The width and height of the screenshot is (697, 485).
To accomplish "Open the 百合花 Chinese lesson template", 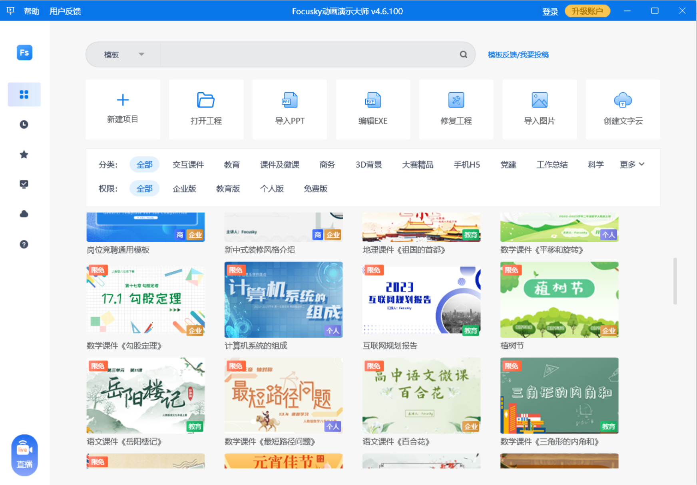I will point(421,396).
